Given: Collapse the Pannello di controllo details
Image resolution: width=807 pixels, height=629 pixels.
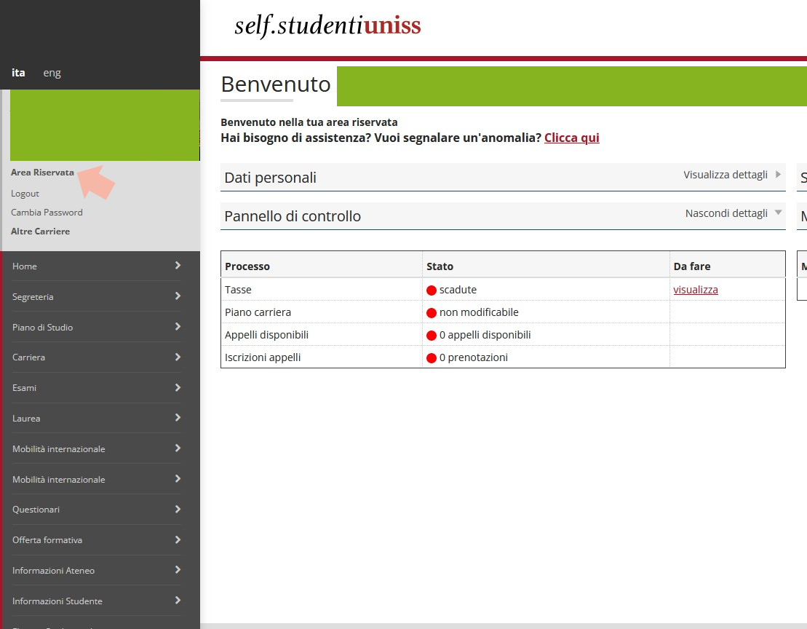Looking at the screenshot, I should (724, 214).
